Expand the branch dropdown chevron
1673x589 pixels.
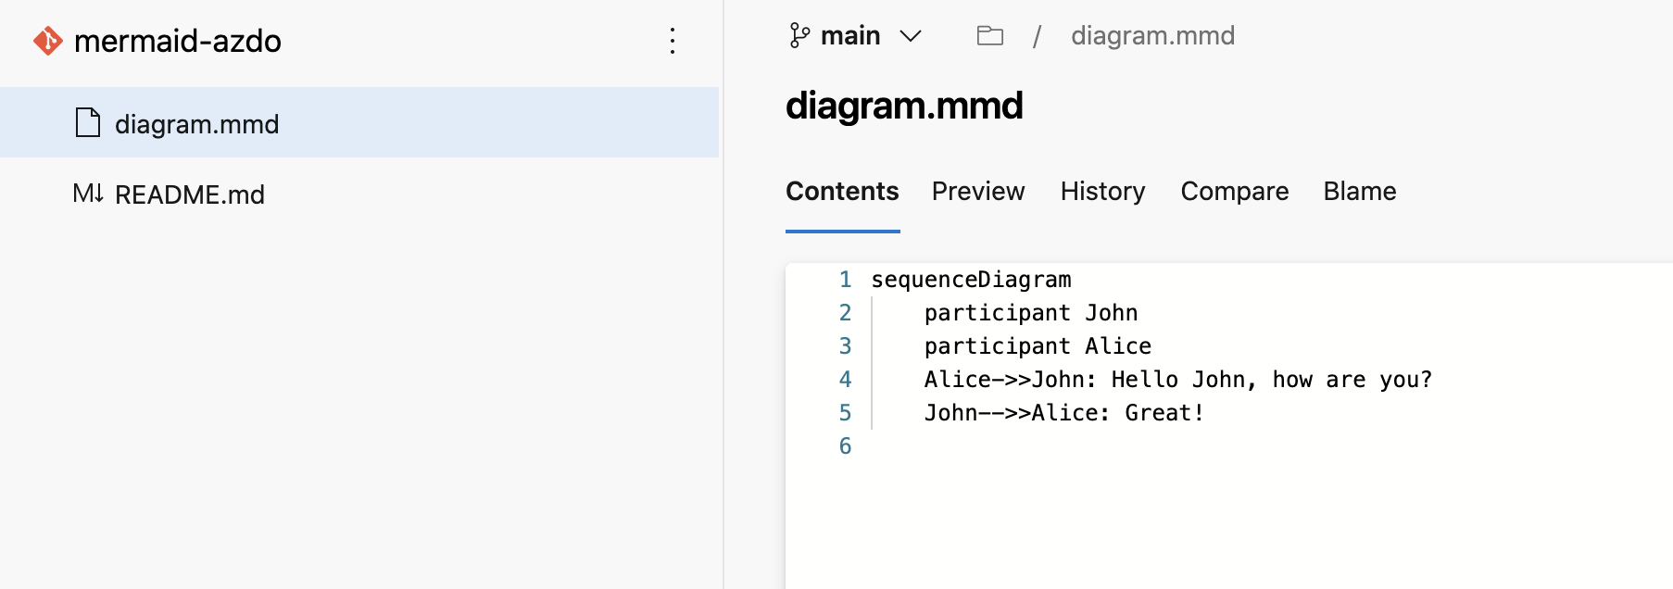(x=911, y=36)
